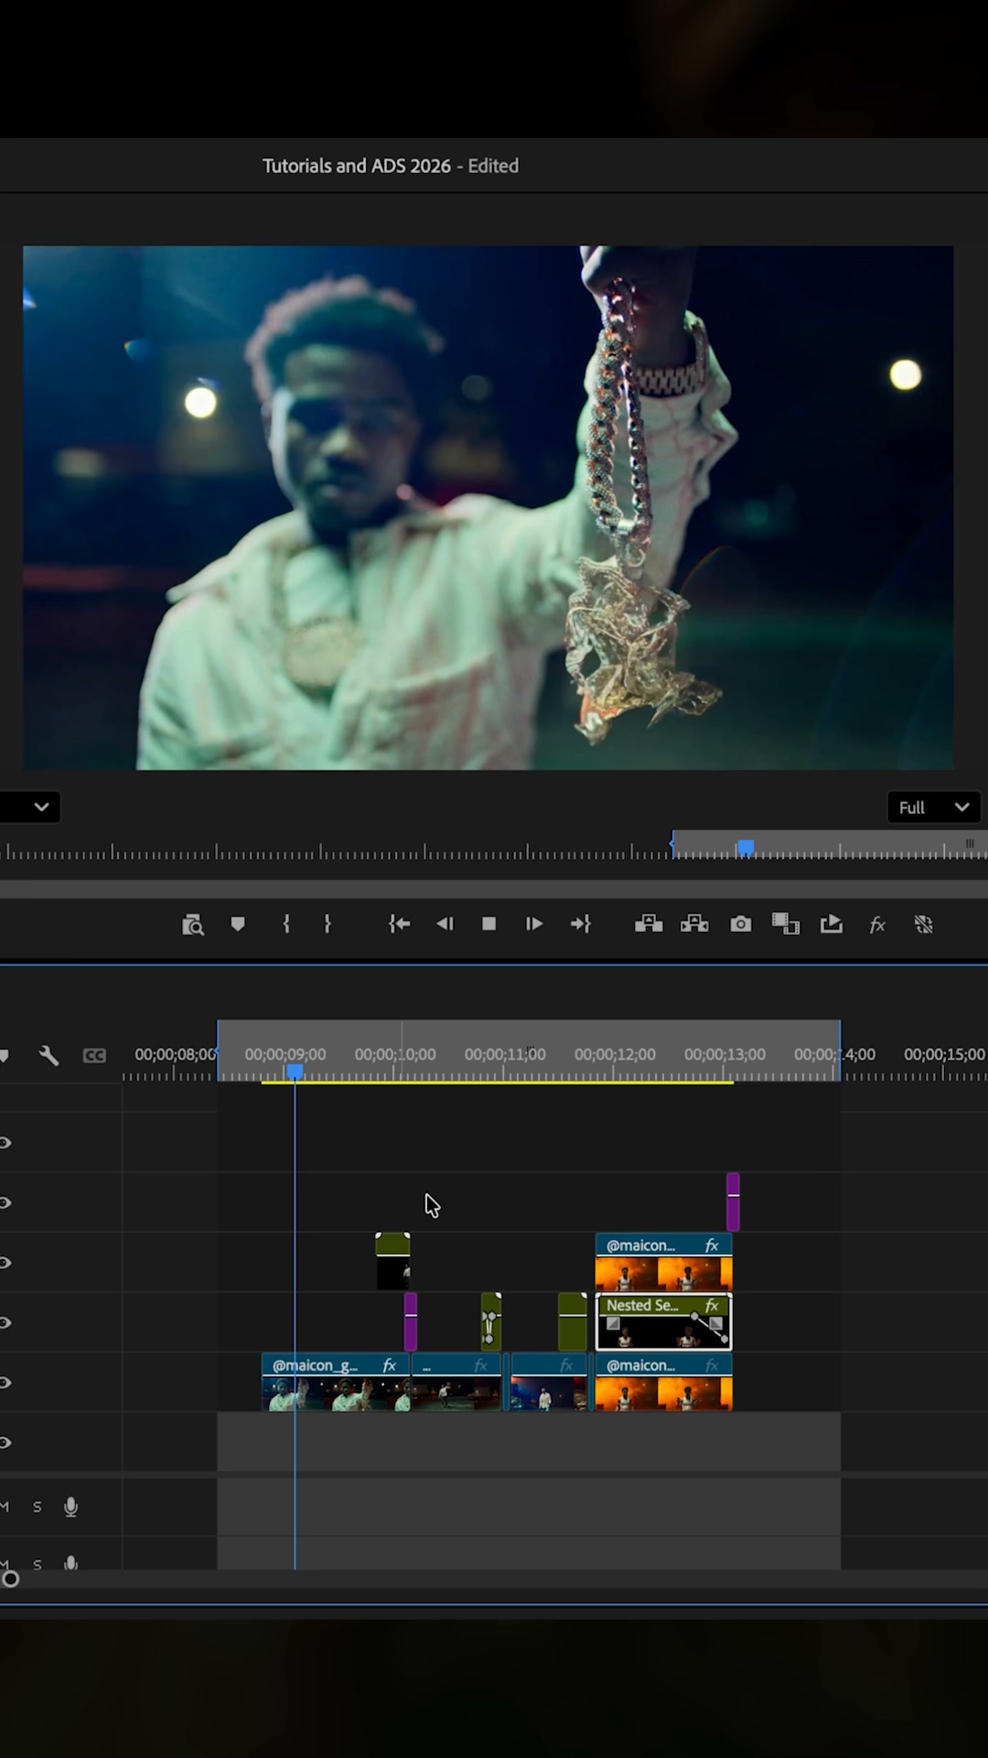Select the upper orange @maicon clip

(x=664, y=1262)
